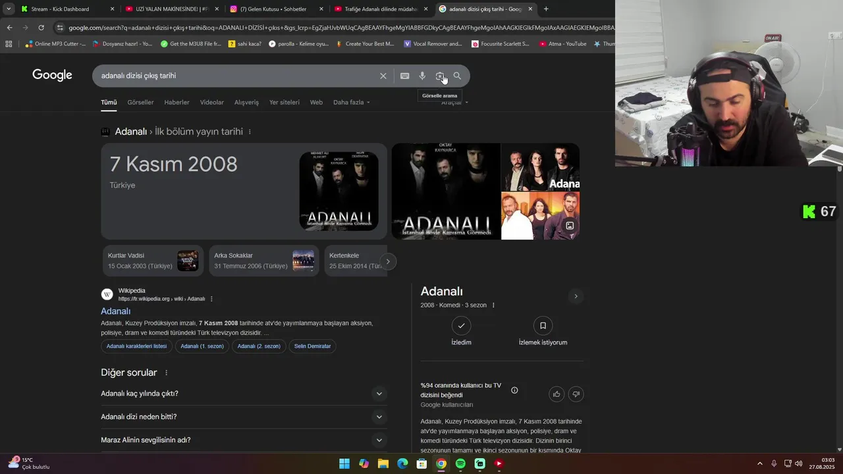Open the Selin Demiratar chip
The image size is (843, 474).
(x=312, y=346)
